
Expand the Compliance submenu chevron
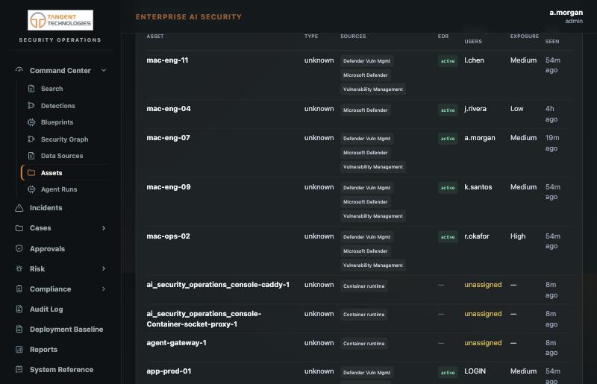coord(104,289)
